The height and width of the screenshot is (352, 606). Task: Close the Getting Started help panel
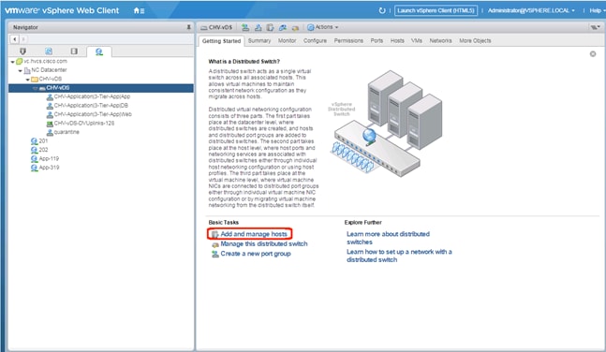tap(593, 54)
